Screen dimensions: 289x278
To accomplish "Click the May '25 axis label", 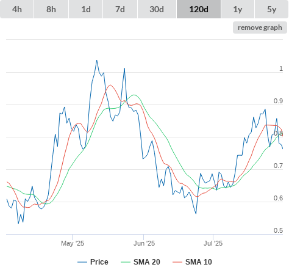I will coord(73,243).
